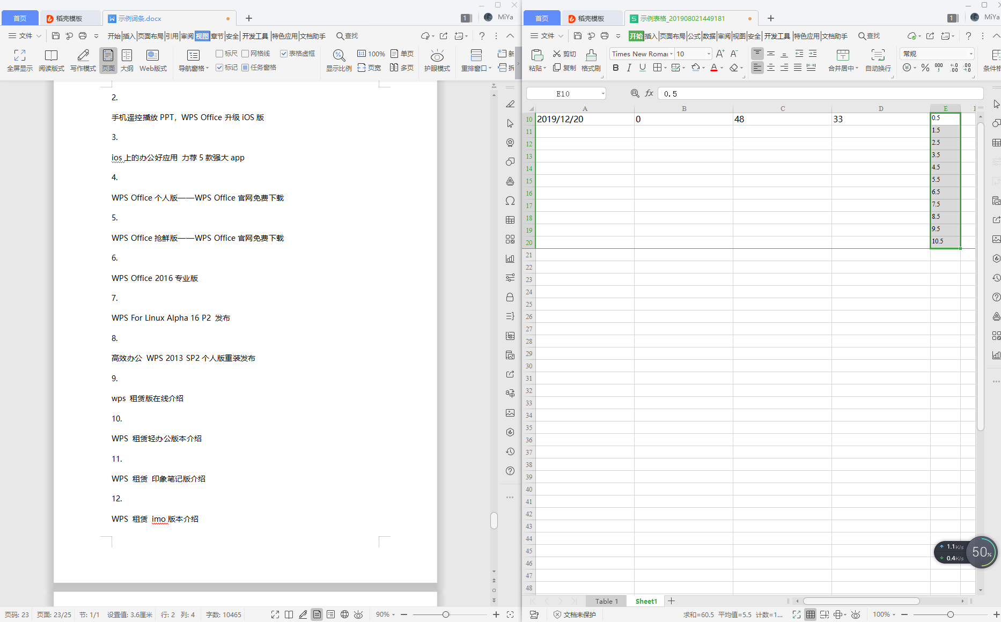Toggle 单页 single page display
This screenshot has height=622, width=1001.
[402, 54]
